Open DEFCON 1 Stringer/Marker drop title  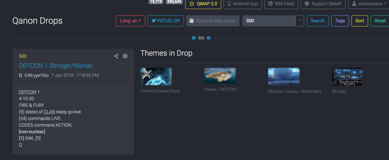pyautogui.click(x=55, y=66)
